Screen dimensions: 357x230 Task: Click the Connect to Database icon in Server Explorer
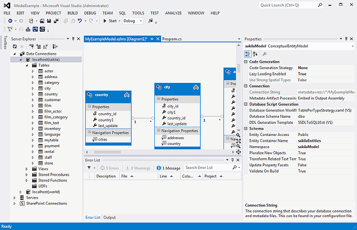click(x=31, y=46)
